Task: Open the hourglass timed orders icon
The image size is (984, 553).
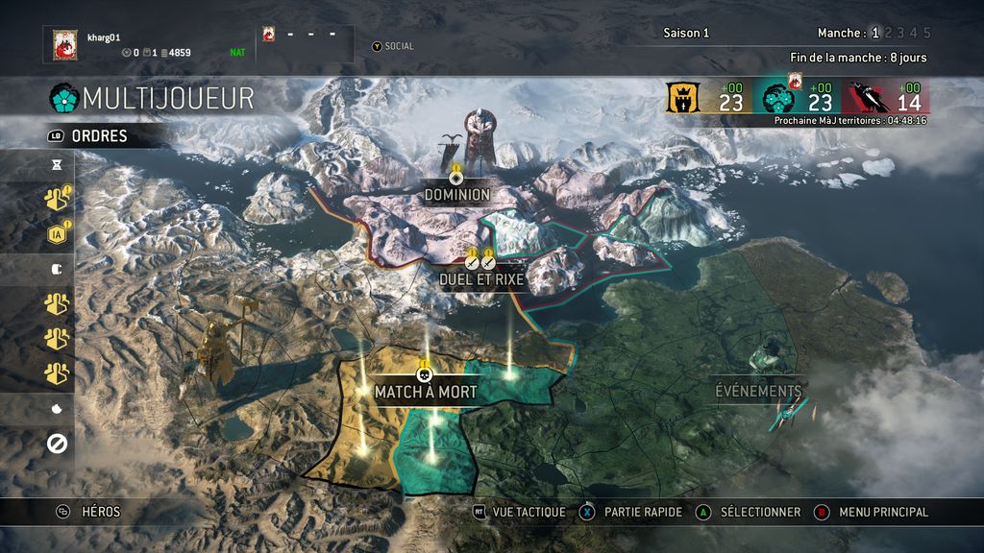Action: [x=57, y=165]
